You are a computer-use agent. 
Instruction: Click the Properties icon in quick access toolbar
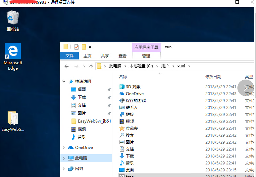click(77, 47)
